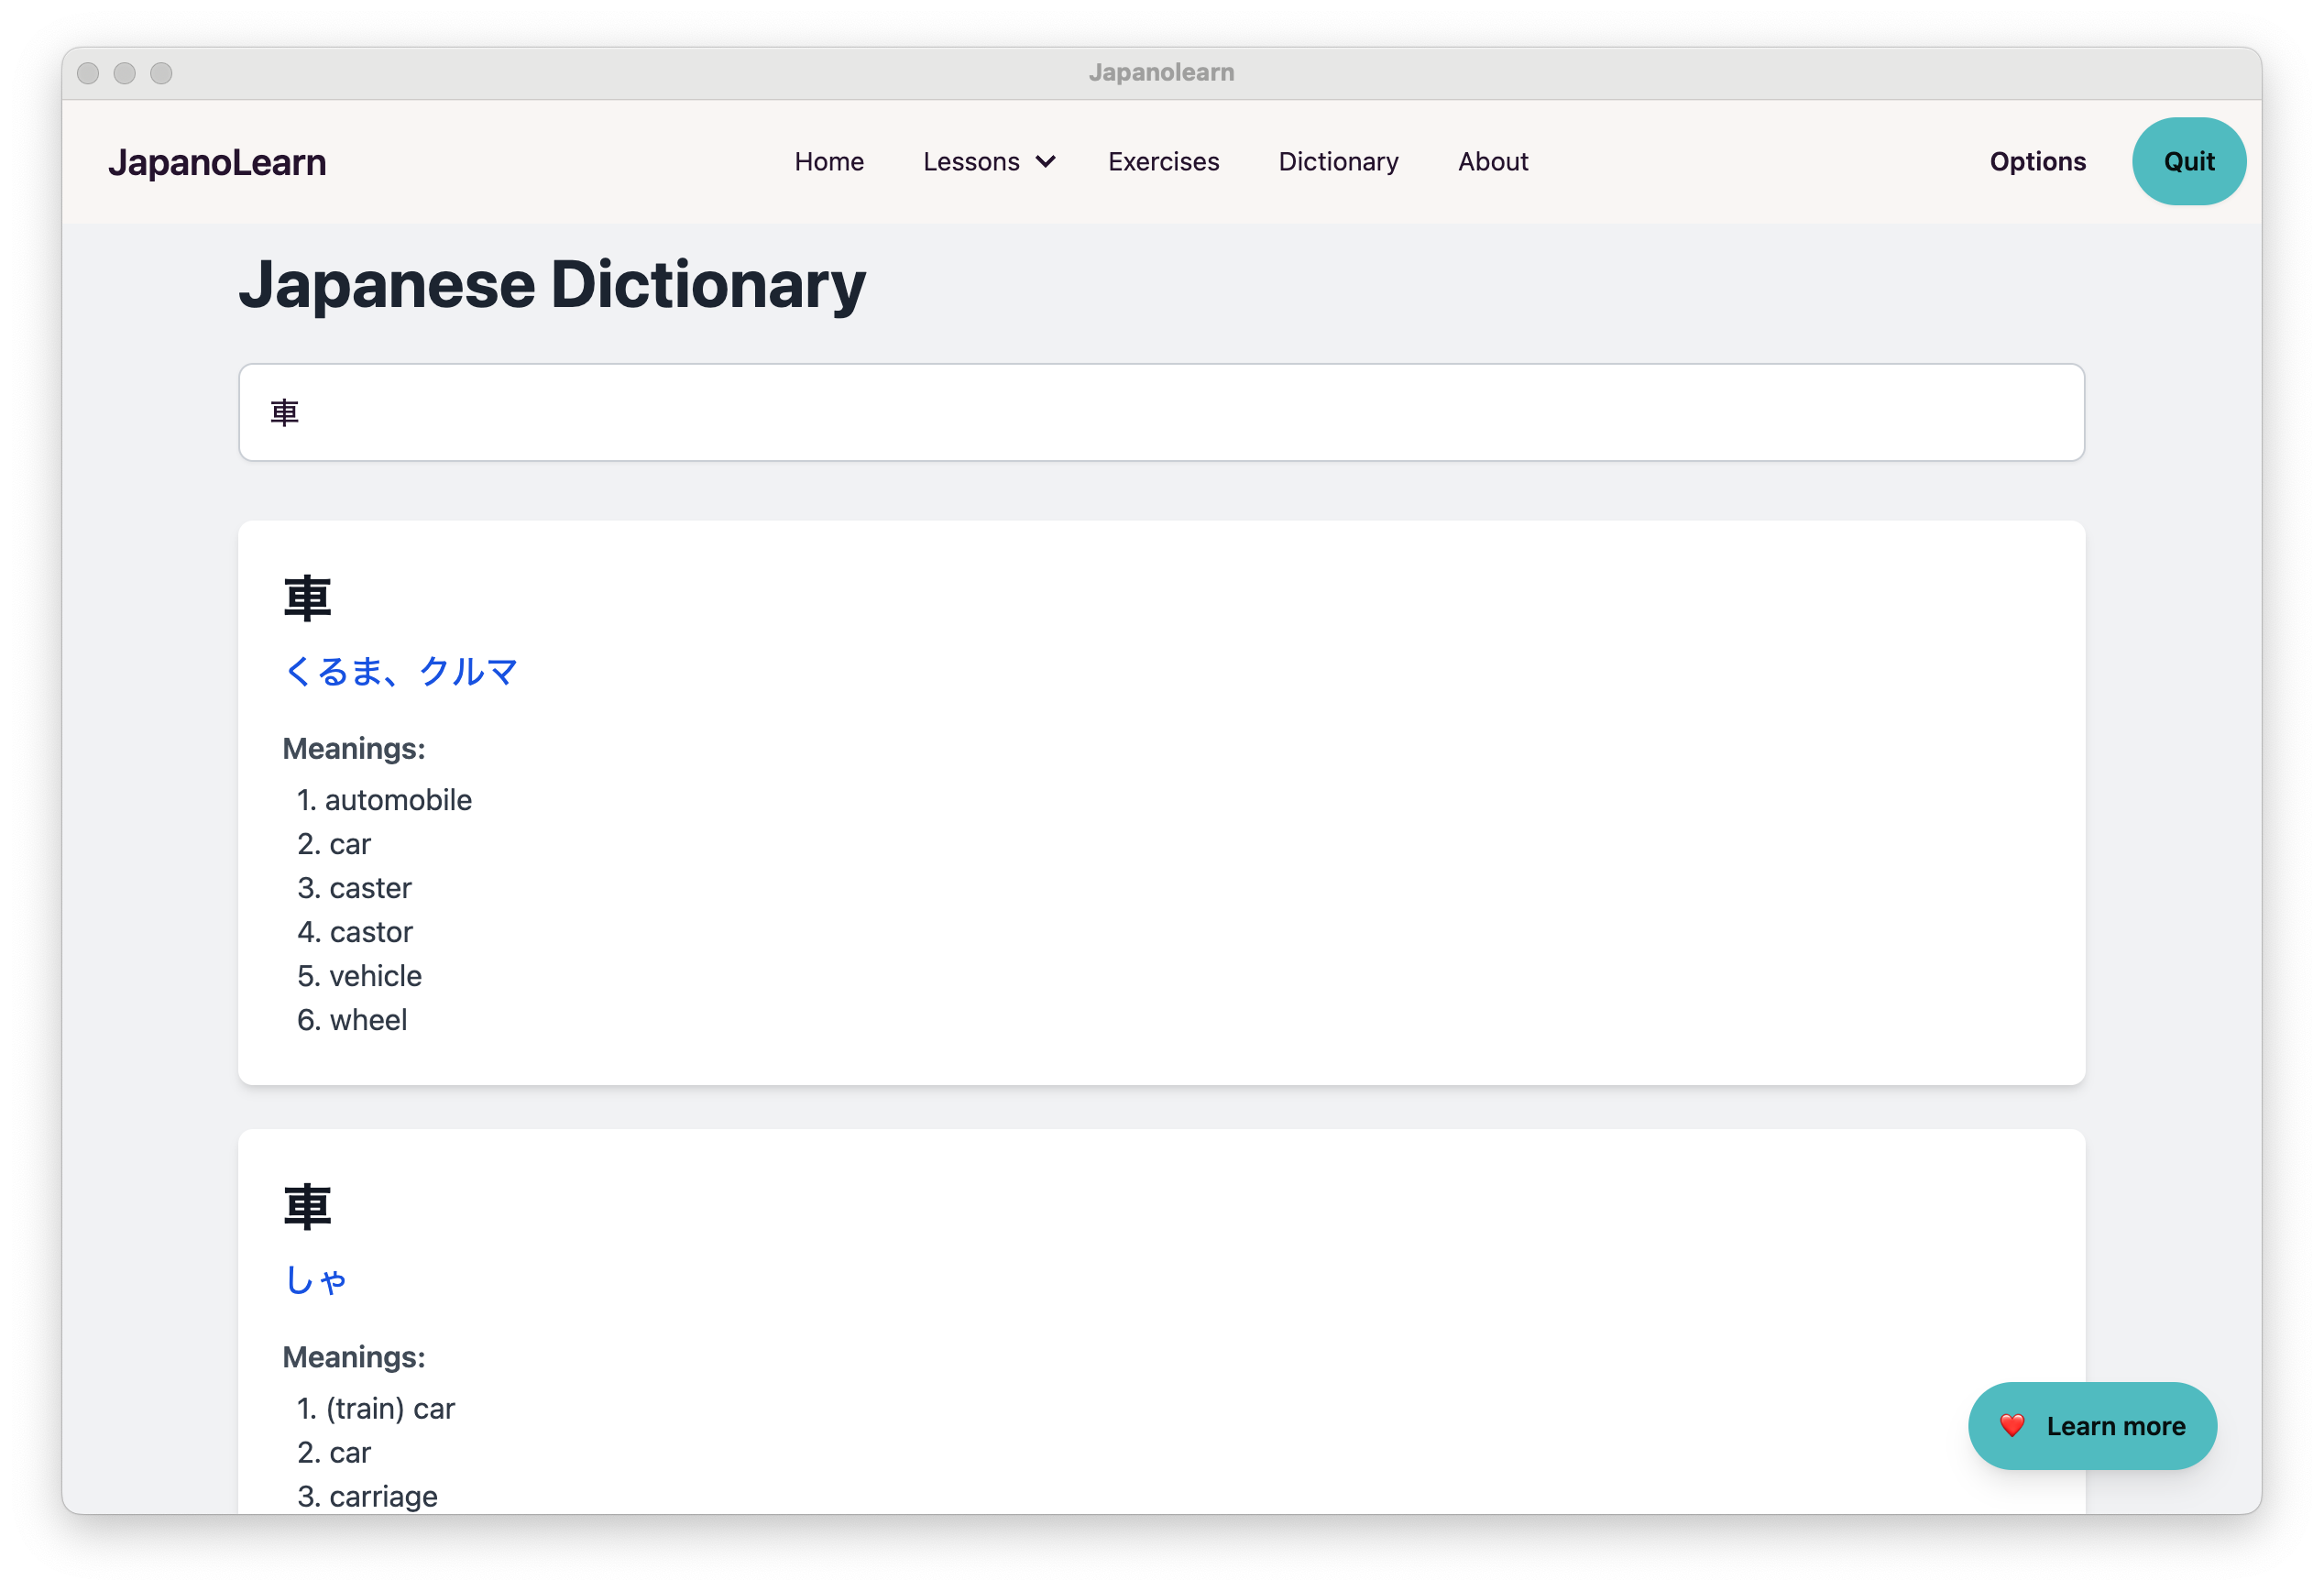Open the Options settings
This screenshot has height=1591, width=2324.
tap(2037, 161)
